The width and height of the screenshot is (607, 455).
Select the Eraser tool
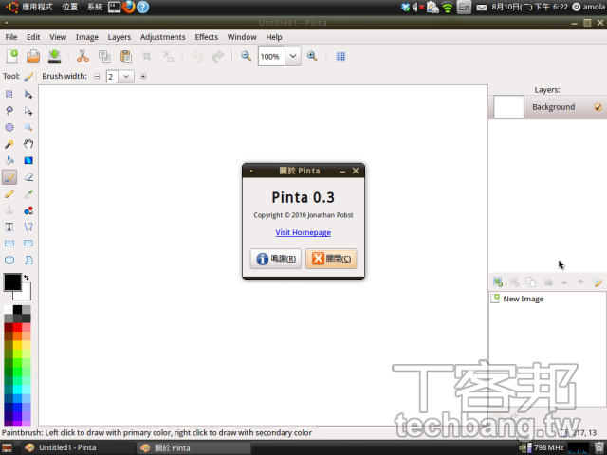coord(28,177)
